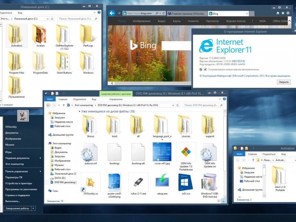Click the Internet Explorer back arrow button
Viewport: 296px width, 222px height.
point(112,13)
